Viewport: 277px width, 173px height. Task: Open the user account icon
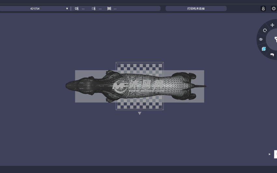tap(263, 8)
